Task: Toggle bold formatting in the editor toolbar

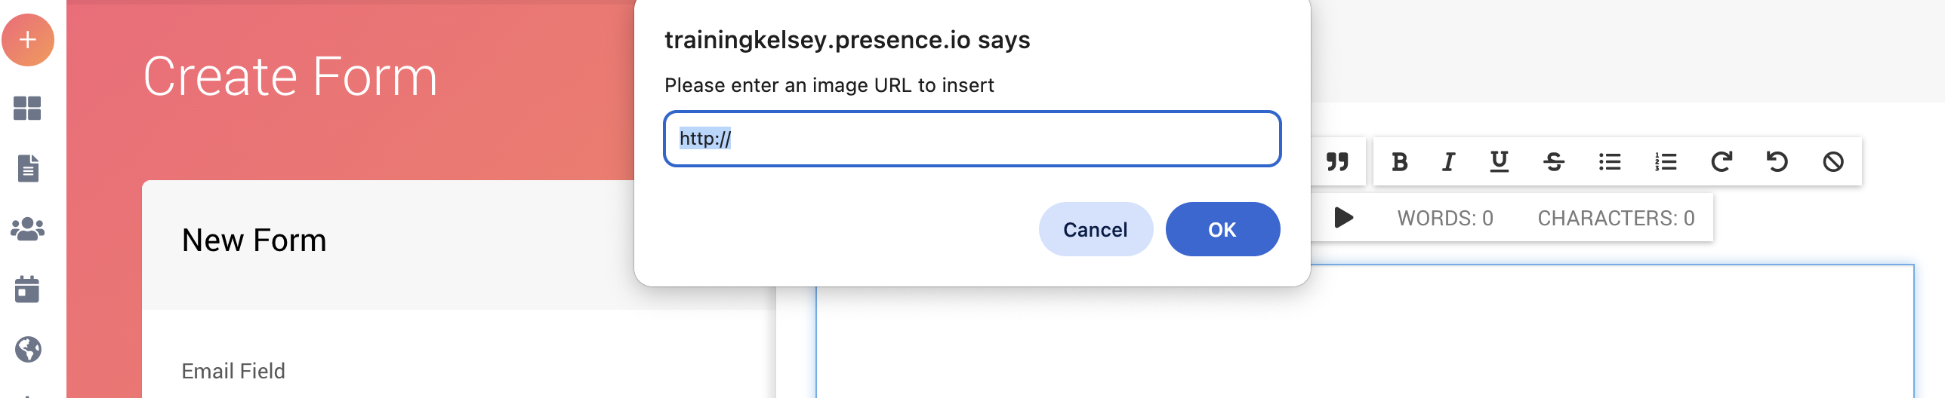Action: [x=1399, y=161]
